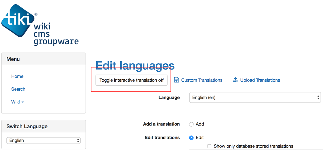
Task: Click the Menu panel header
Action: tap(44, 59)
